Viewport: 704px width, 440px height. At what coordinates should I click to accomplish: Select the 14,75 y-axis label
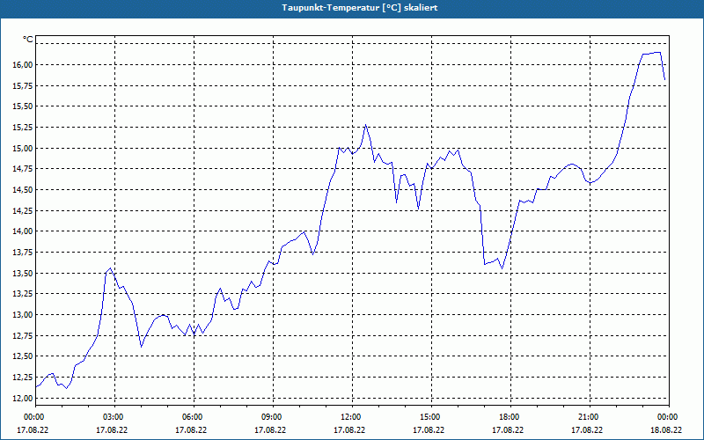click(24, 169)
